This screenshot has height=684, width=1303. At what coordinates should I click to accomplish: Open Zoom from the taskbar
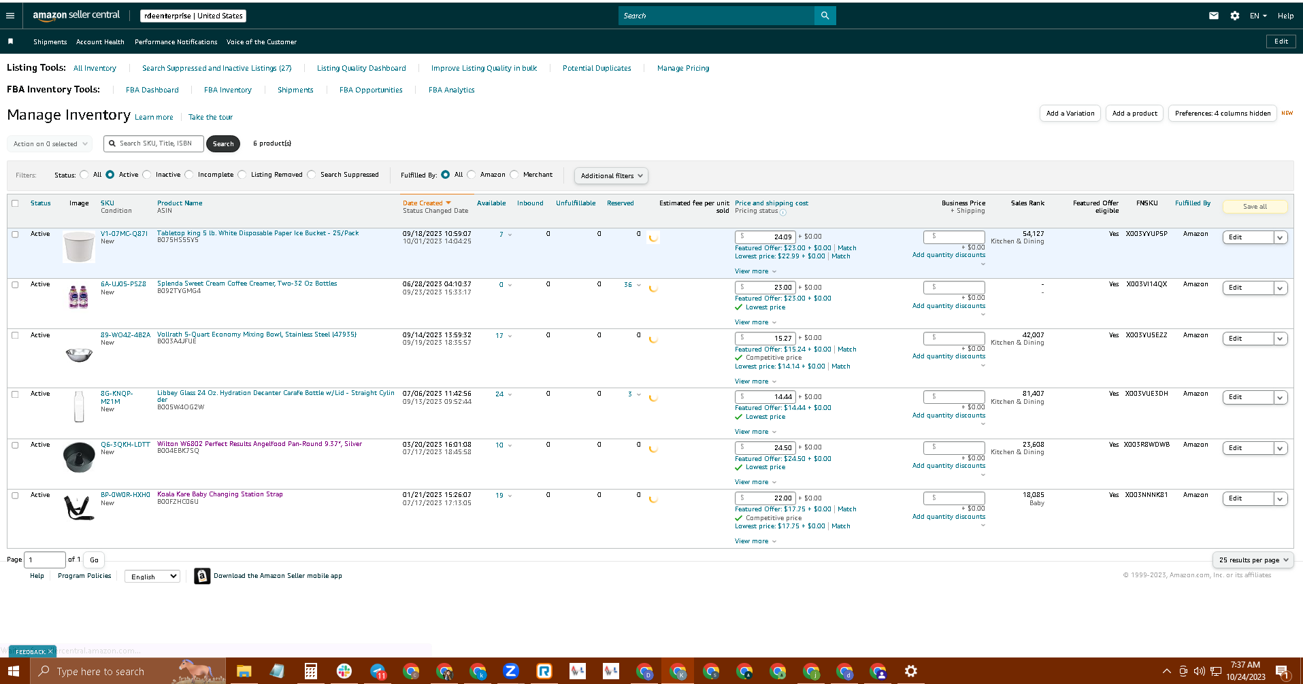511,671
